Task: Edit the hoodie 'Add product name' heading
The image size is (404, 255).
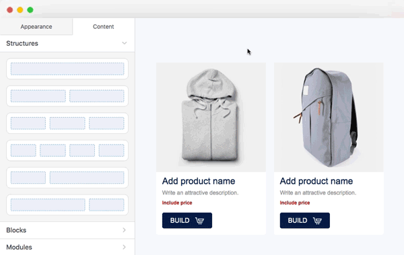Action: [x=199, y=181]
